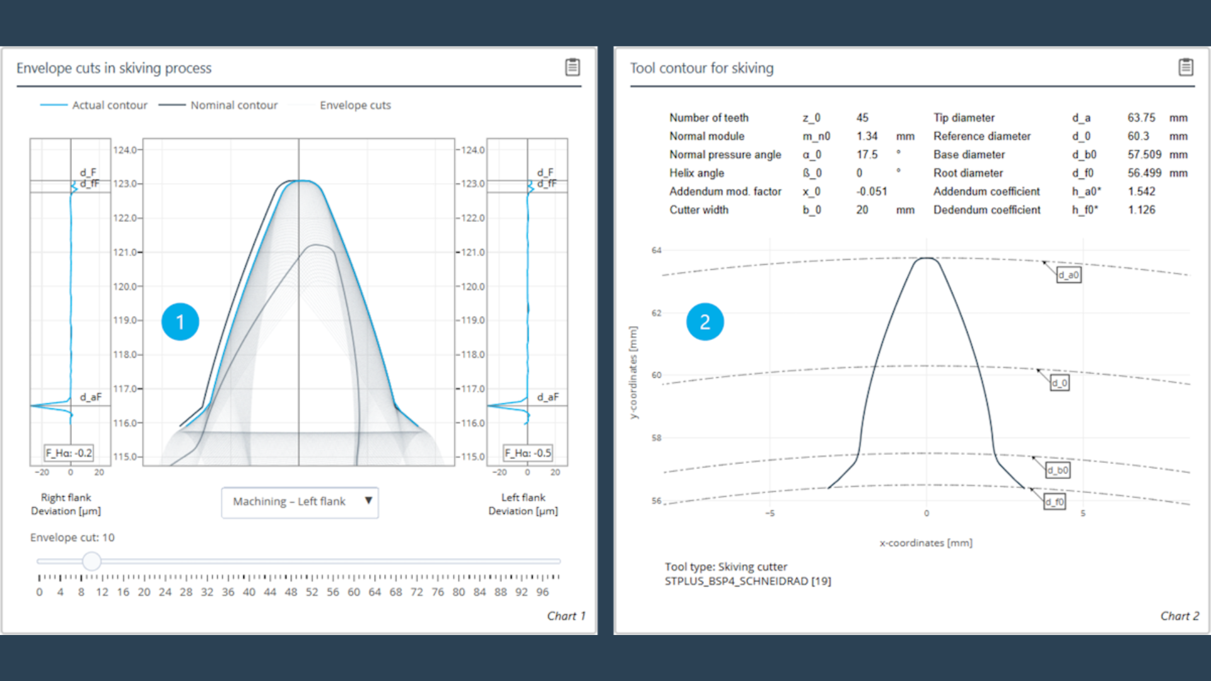1211x681 pixels.
Task: Click the blue circle marker numbered 1
Action: pos(180,322)
